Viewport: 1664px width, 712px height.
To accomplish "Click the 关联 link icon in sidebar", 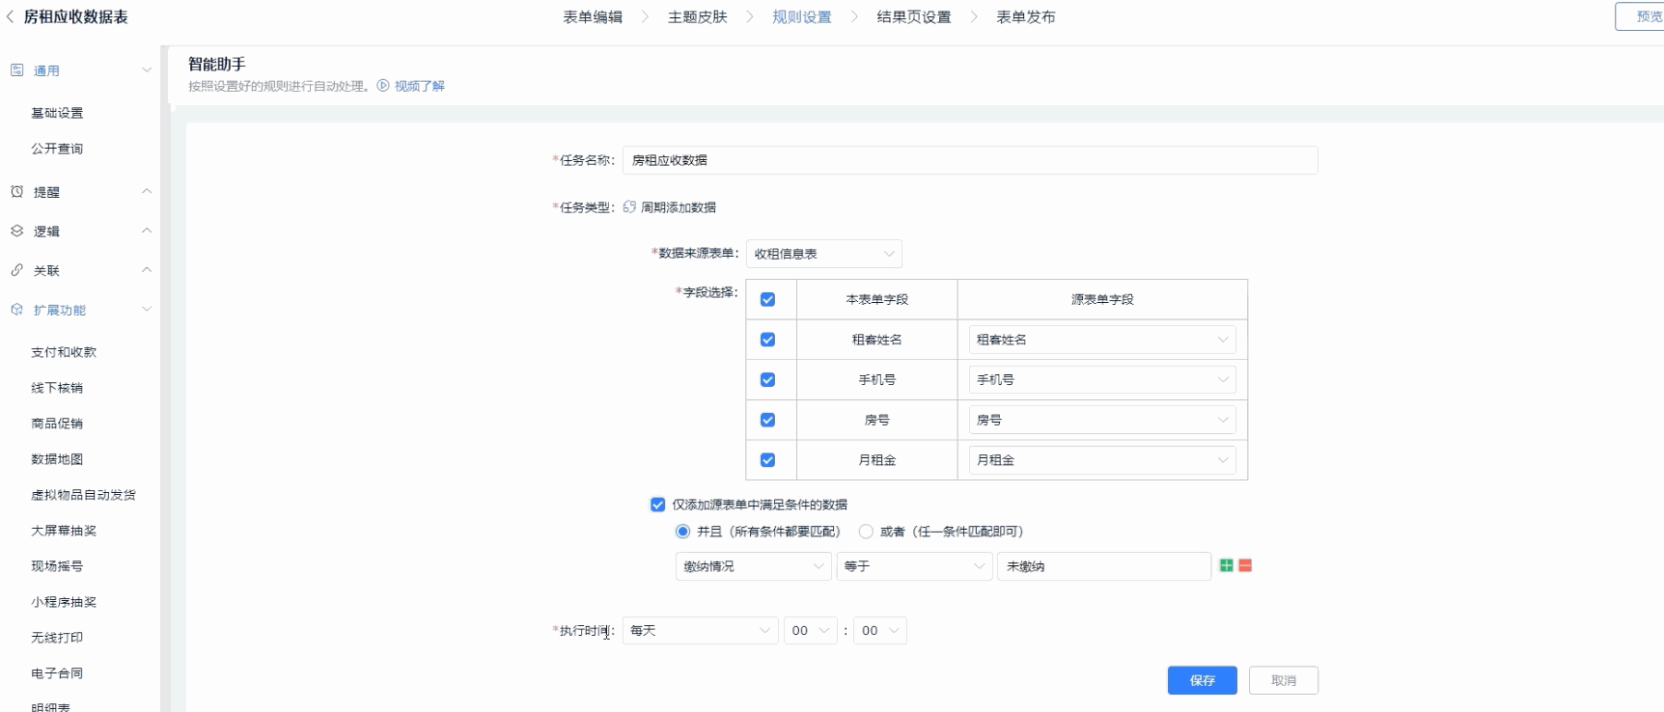I will point(16,271).
